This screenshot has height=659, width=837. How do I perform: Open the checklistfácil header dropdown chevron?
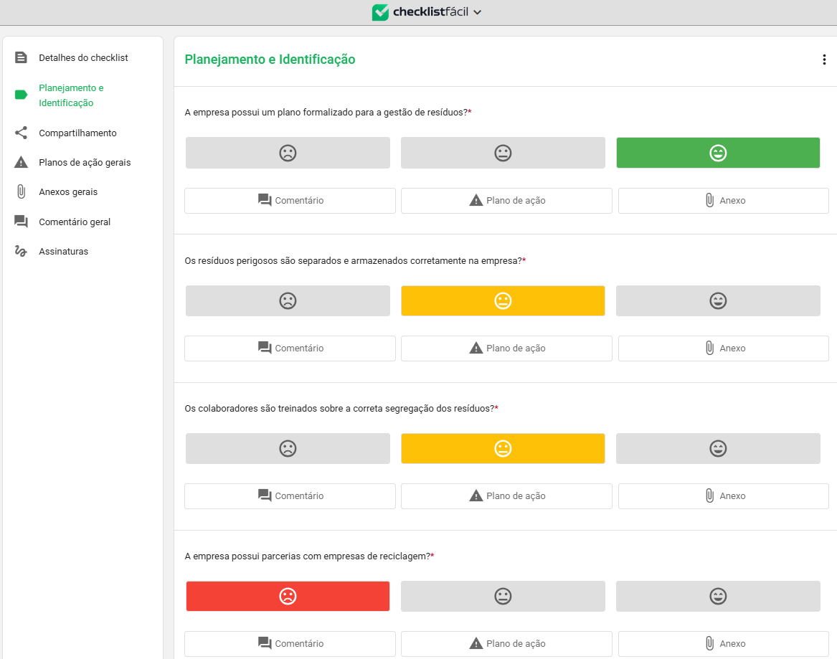click(x=477, y=12)
